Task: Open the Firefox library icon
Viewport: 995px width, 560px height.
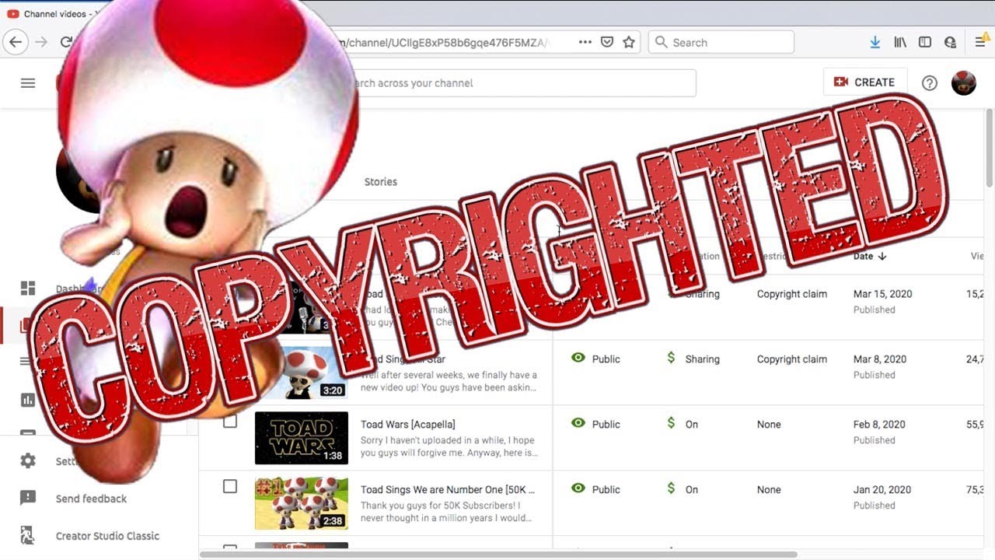Action: pyautogui.click(x=900, y=42)
